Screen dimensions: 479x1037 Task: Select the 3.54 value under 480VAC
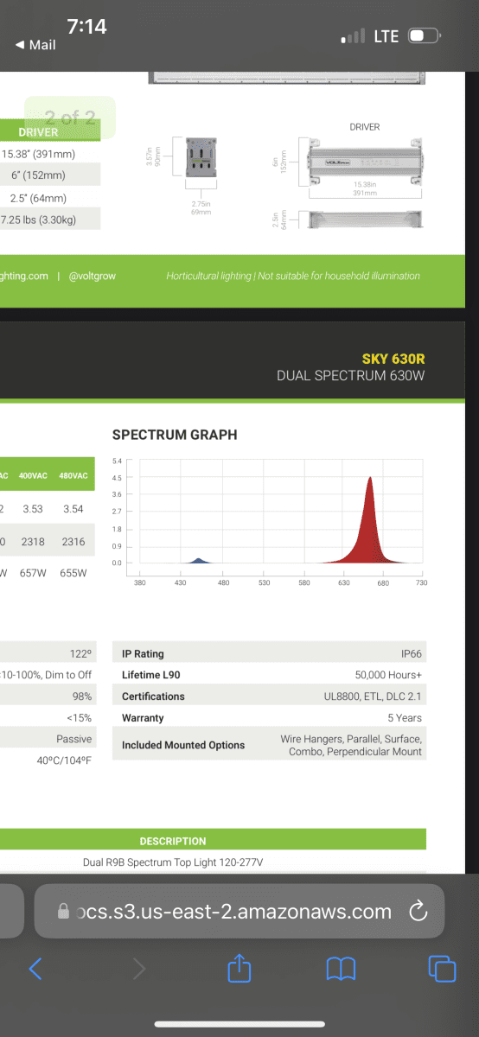73,509
